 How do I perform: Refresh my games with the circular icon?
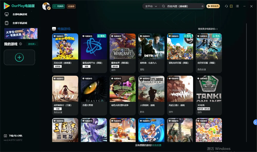[x=21, y=44]
